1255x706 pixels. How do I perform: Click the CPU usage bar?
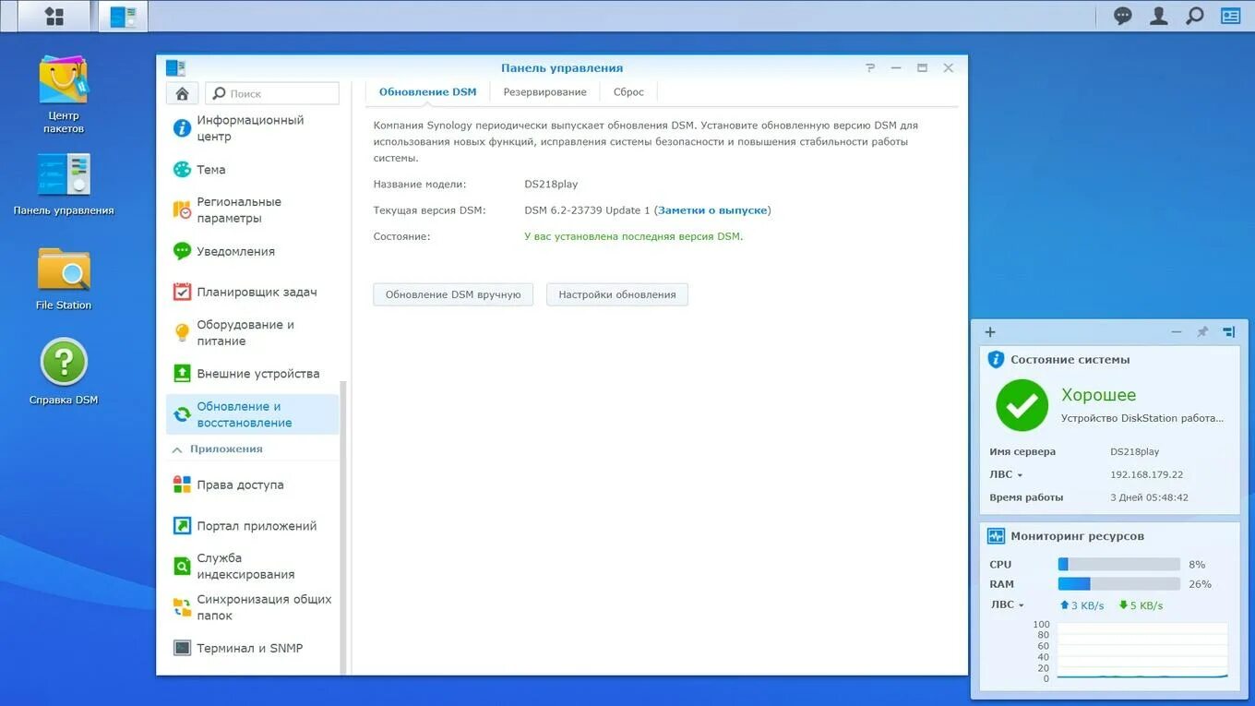click(x=1118, y=564)
